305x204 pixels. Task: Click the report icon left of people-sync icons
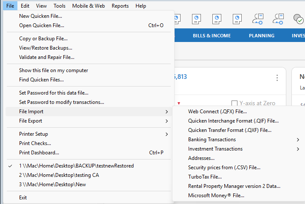click(237, 19)
